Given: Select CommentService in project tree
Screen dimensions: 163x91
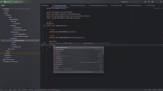Looking at the screenshot, I should [18, 40].
